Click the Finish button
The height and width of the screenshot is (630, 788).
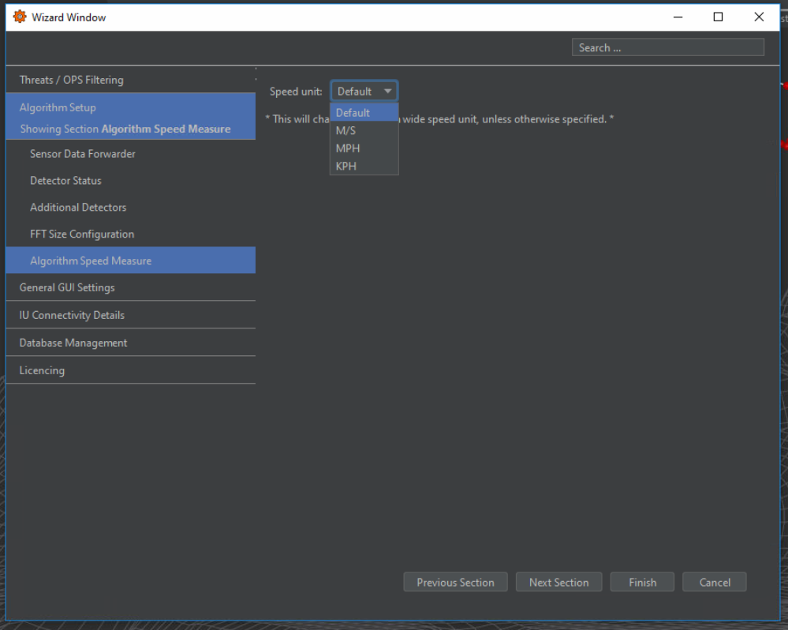(x=642, y=583)
